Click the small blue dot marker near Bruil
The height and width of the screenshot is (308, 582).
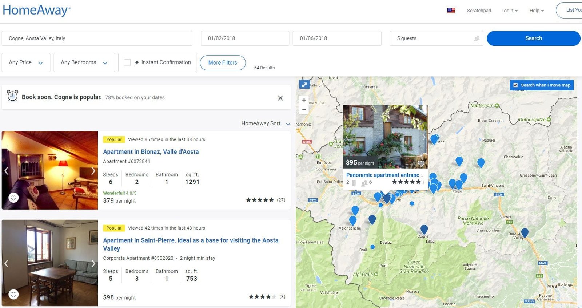click(x=372, y=247)
